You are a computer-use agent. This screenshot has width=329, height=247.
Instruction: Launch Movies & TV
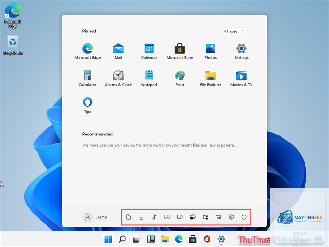click(241, 79)
